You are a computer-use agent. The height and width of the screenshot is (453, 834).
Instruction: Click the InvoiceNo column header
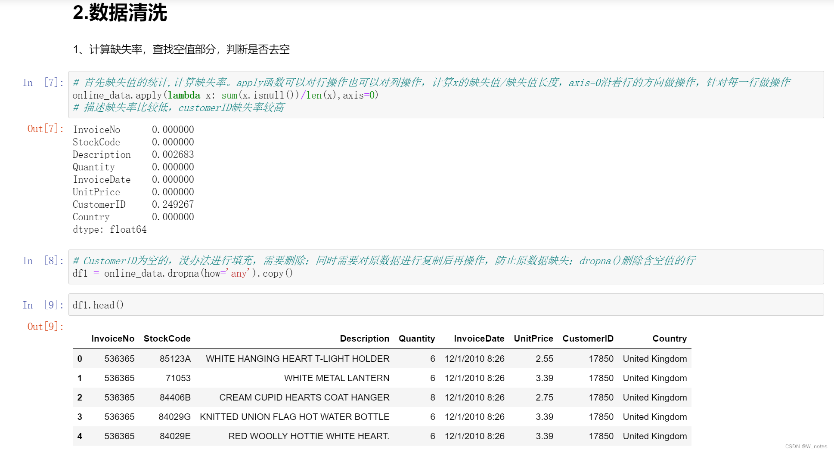click(113, 339)
